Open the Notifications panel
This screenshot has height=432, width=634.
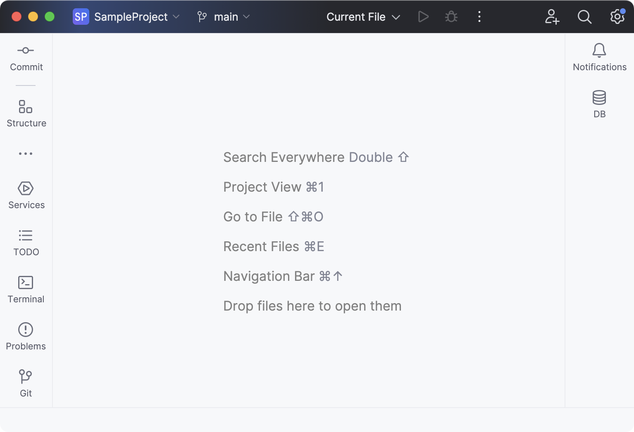(599, 57)
